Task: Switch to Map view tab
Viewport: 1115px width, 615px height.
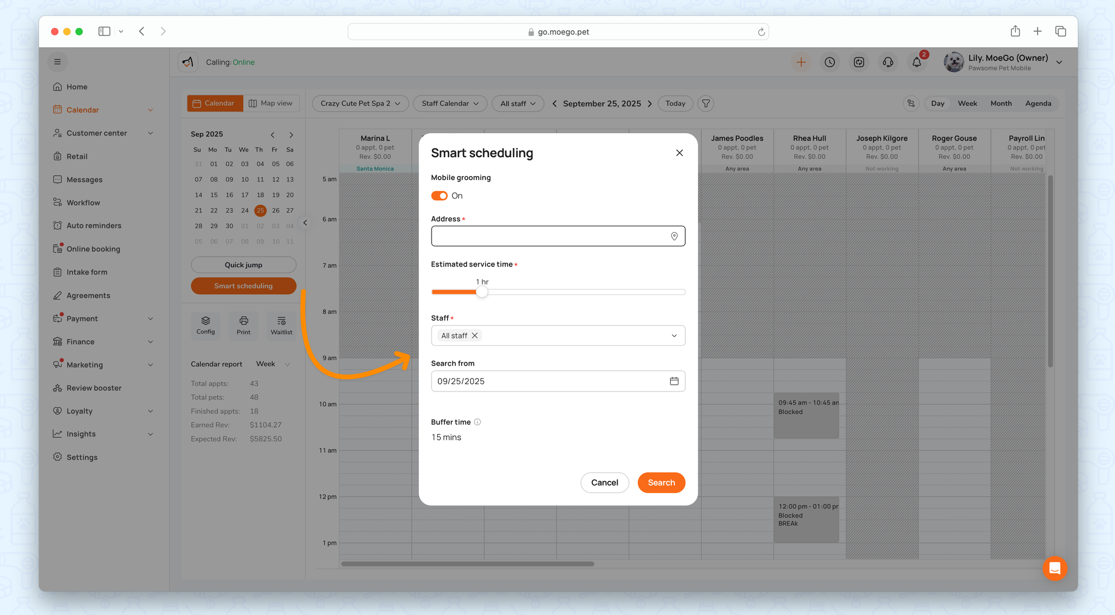Action: coord(271,103)
